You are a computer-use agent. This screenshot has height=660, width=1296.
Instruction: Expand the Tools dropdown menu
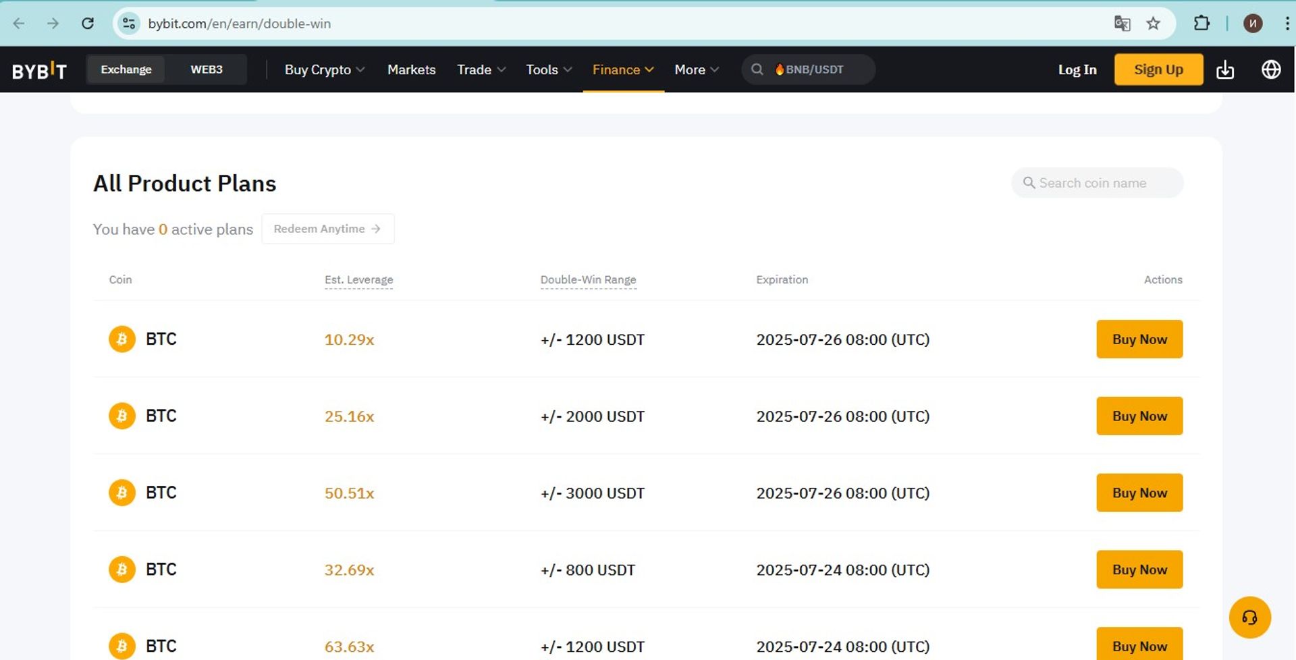549,70
